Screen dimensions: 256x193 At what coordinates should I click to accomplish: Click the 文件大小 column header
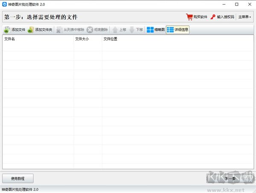tap(88, 39)
